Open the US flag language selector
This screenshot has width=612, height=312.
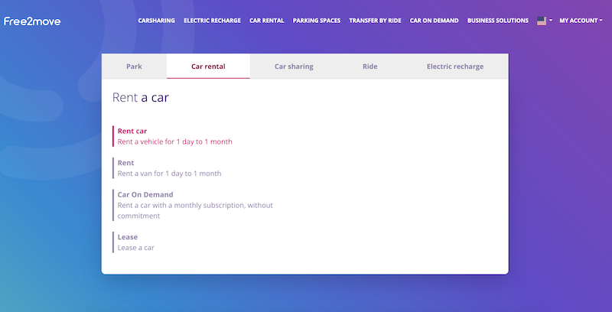pos(545,21)
